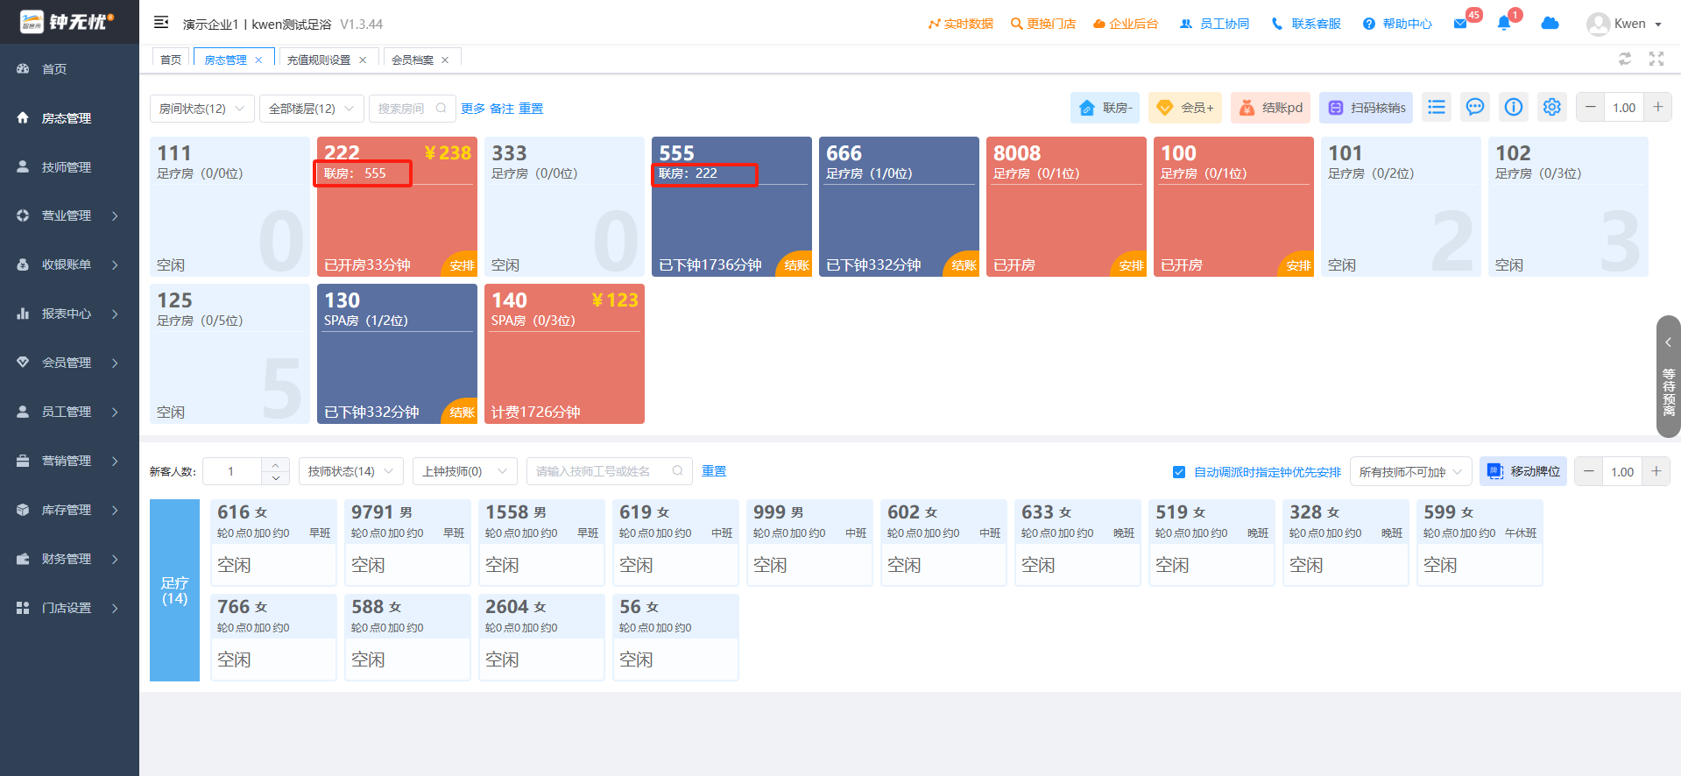Close the 会员档案 tab
Image resolution: width=1681 pixels, height=776 pixels.
[445, 60]
